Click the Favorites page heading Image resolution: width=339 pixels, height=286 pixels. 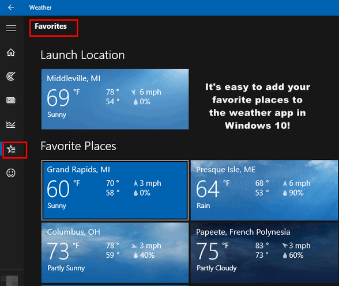pyautogui.click(x=51, y=26)
